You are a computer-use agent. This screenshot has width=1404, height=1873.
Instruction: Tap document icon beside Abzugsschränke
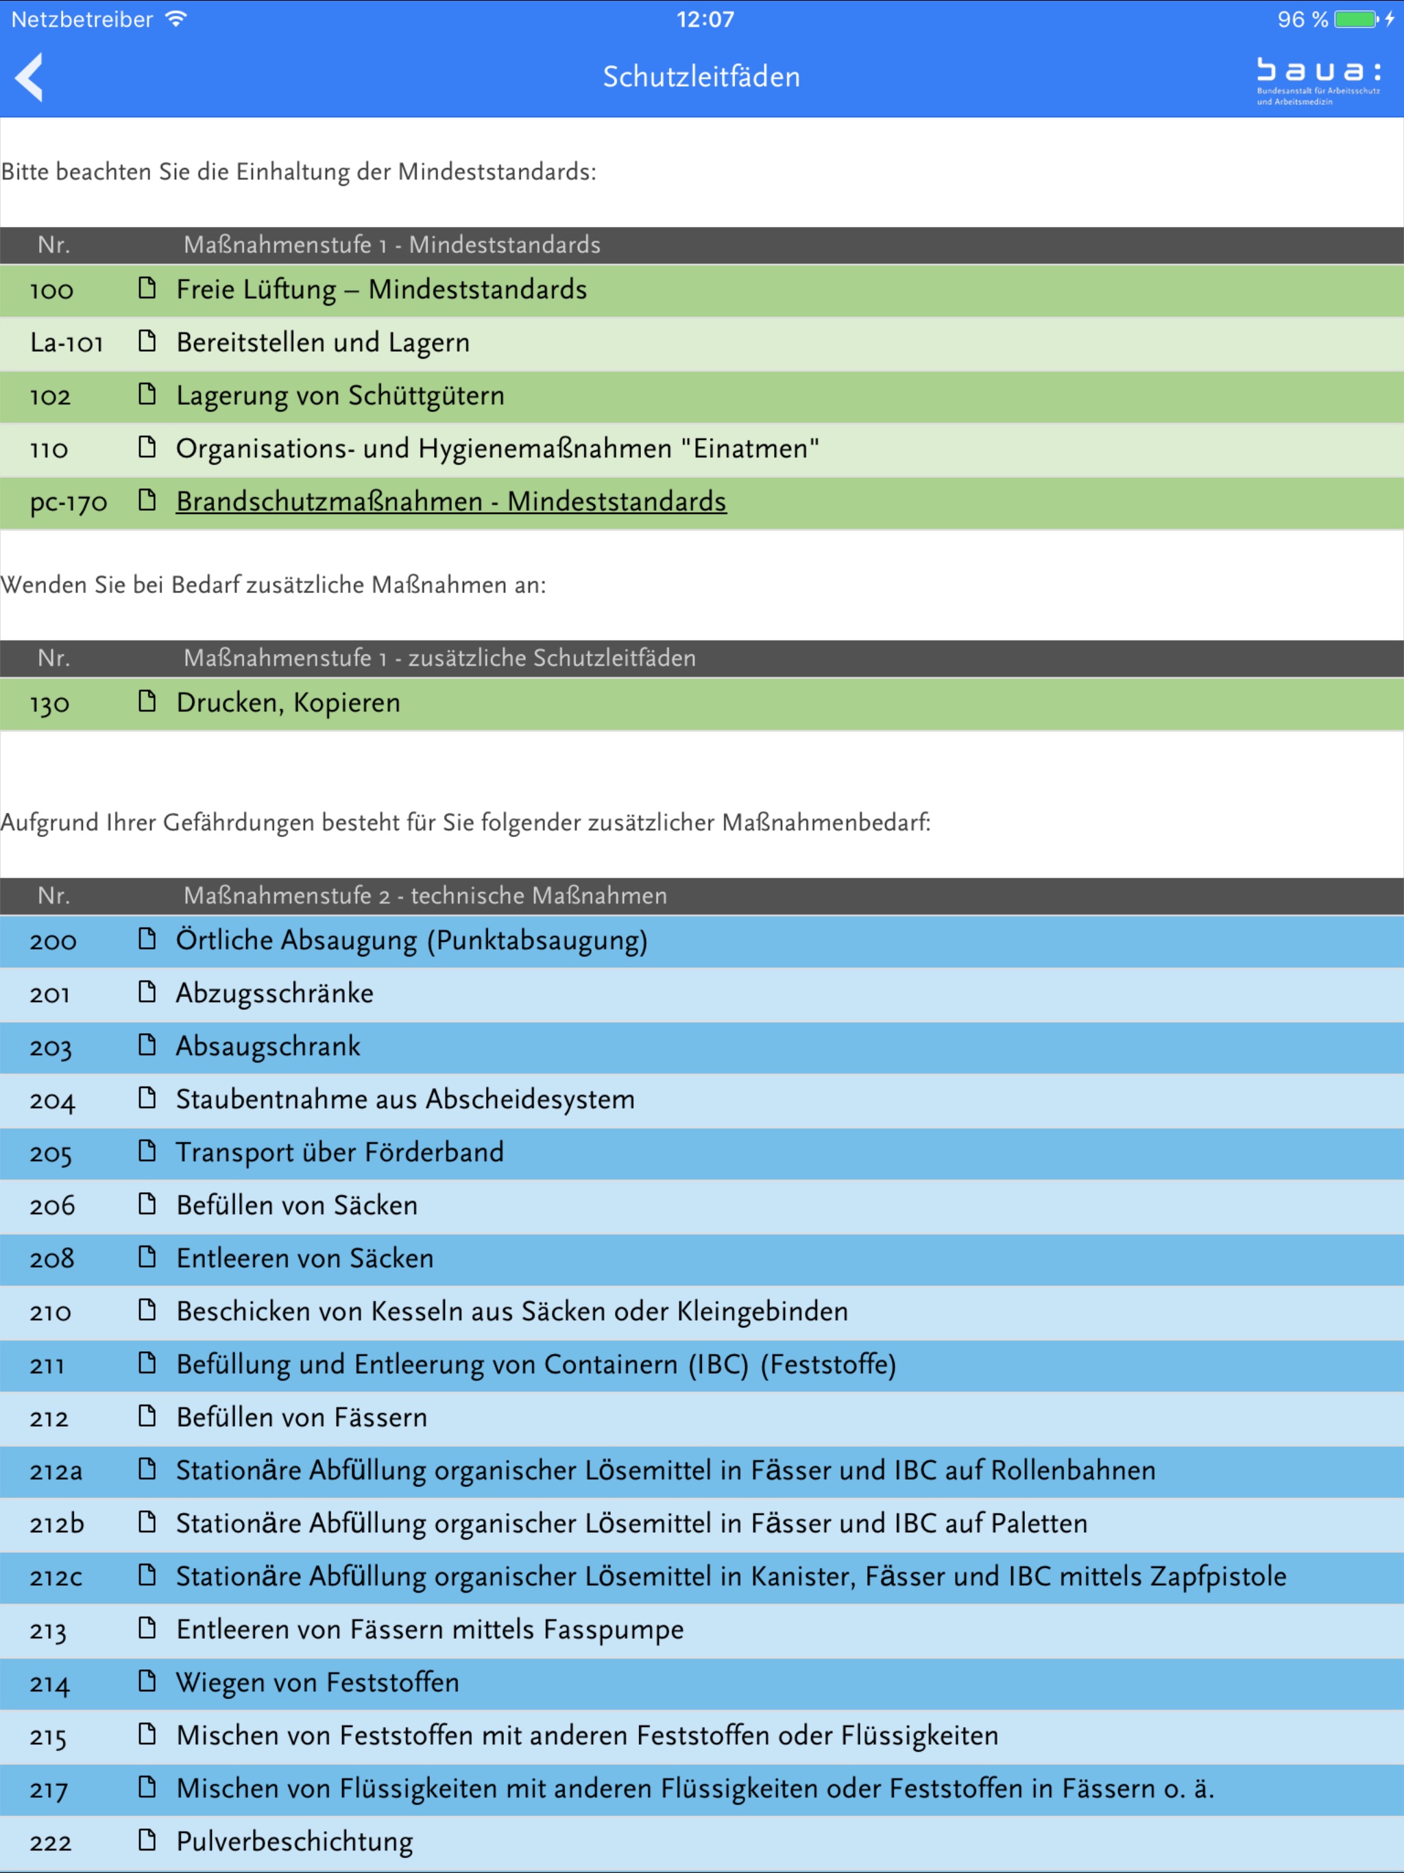[x=147, y=993]
